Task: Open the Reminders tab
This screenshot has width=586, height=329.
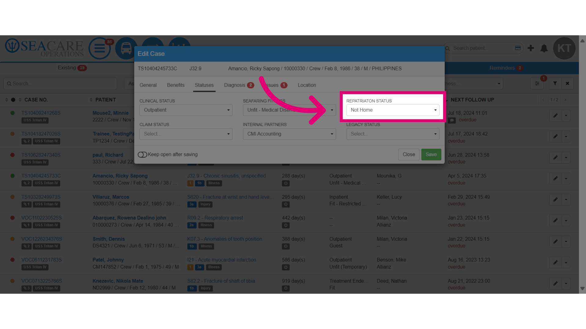Action: coord(506,68)
